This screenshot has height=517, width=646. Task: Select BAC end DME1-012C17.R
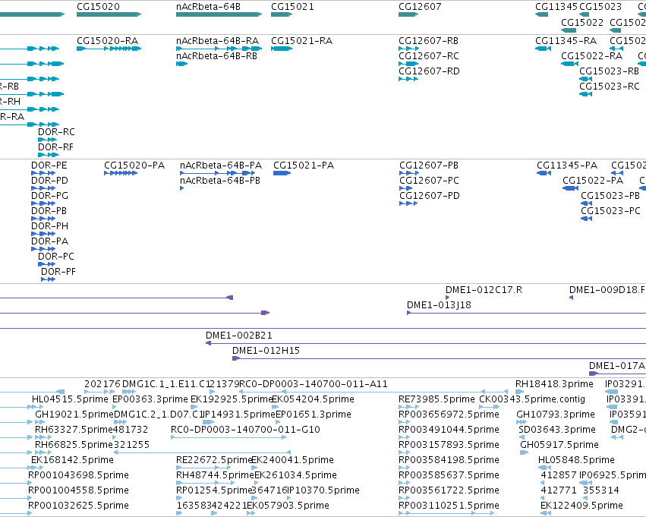pyautogui.click(x=447, y=298)
